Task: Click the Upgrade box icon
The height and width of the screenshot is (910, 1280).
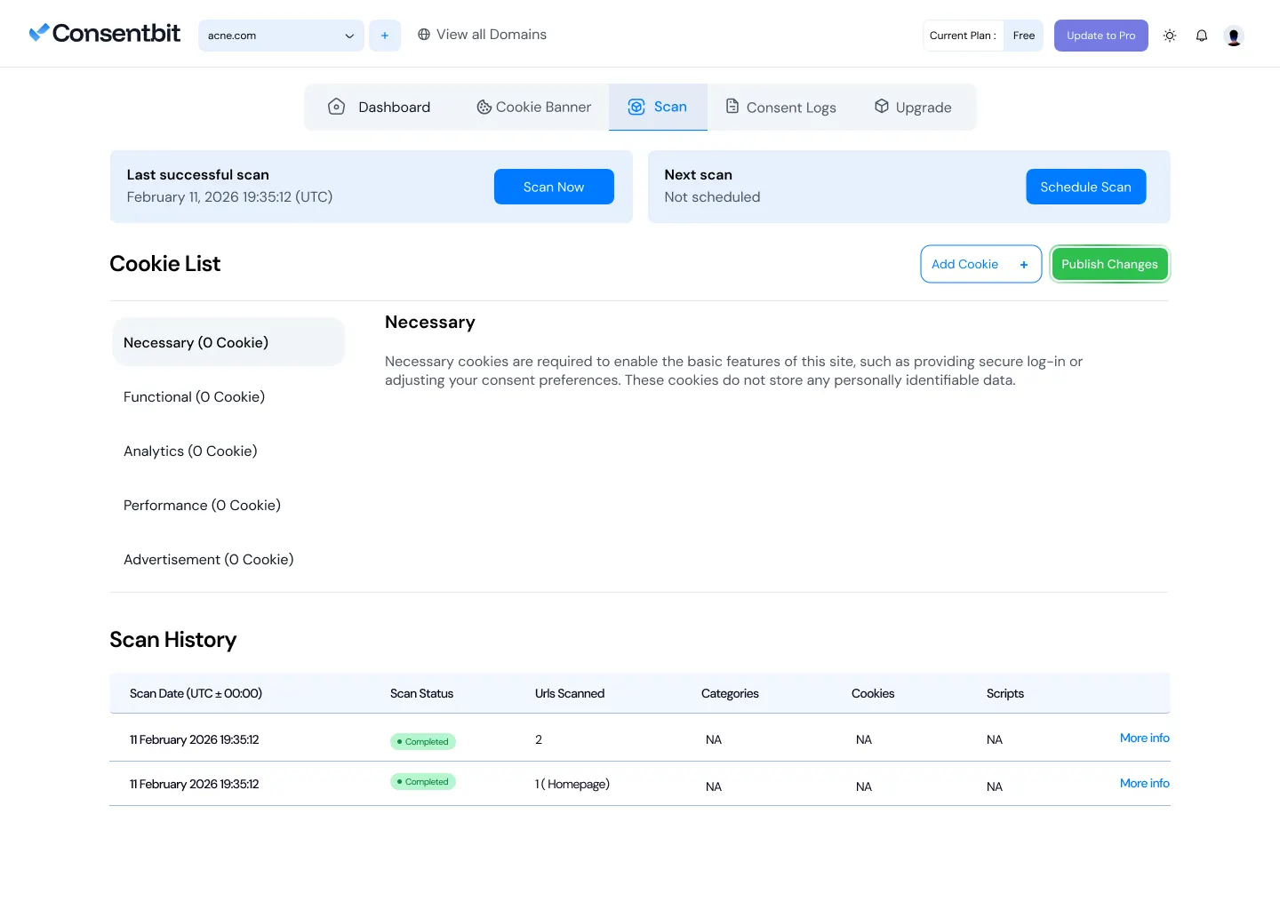Action: 882,107
